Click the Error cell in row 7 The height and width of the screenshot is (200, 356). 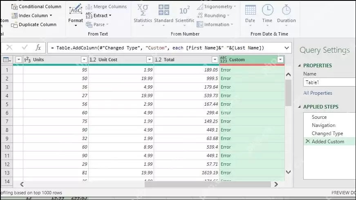tap(252, 121)
